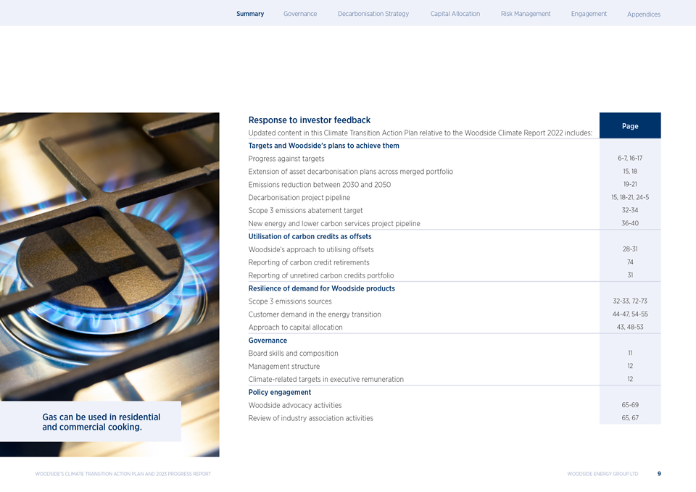The width and height of the screenshot is (696, 492).
Task: Click 'Utilisation of carbon credits as offsets' heading
Action: coord(310,236)
